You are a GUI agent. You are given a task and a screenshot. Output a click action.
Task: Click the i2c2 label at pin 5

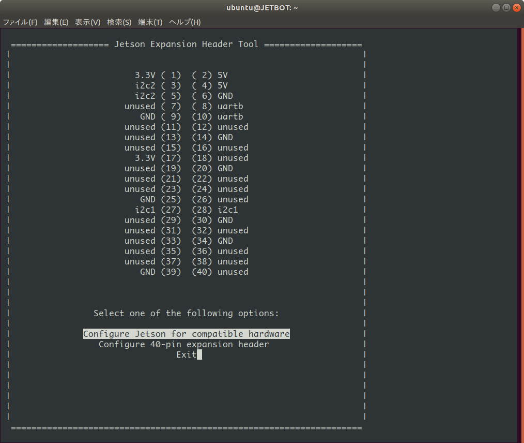coord(145,96)
